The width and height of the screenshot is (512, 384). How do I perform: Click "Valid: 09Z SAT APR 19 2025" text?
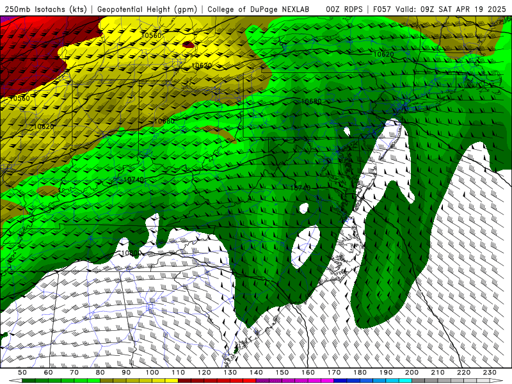[x=451, y=9]
